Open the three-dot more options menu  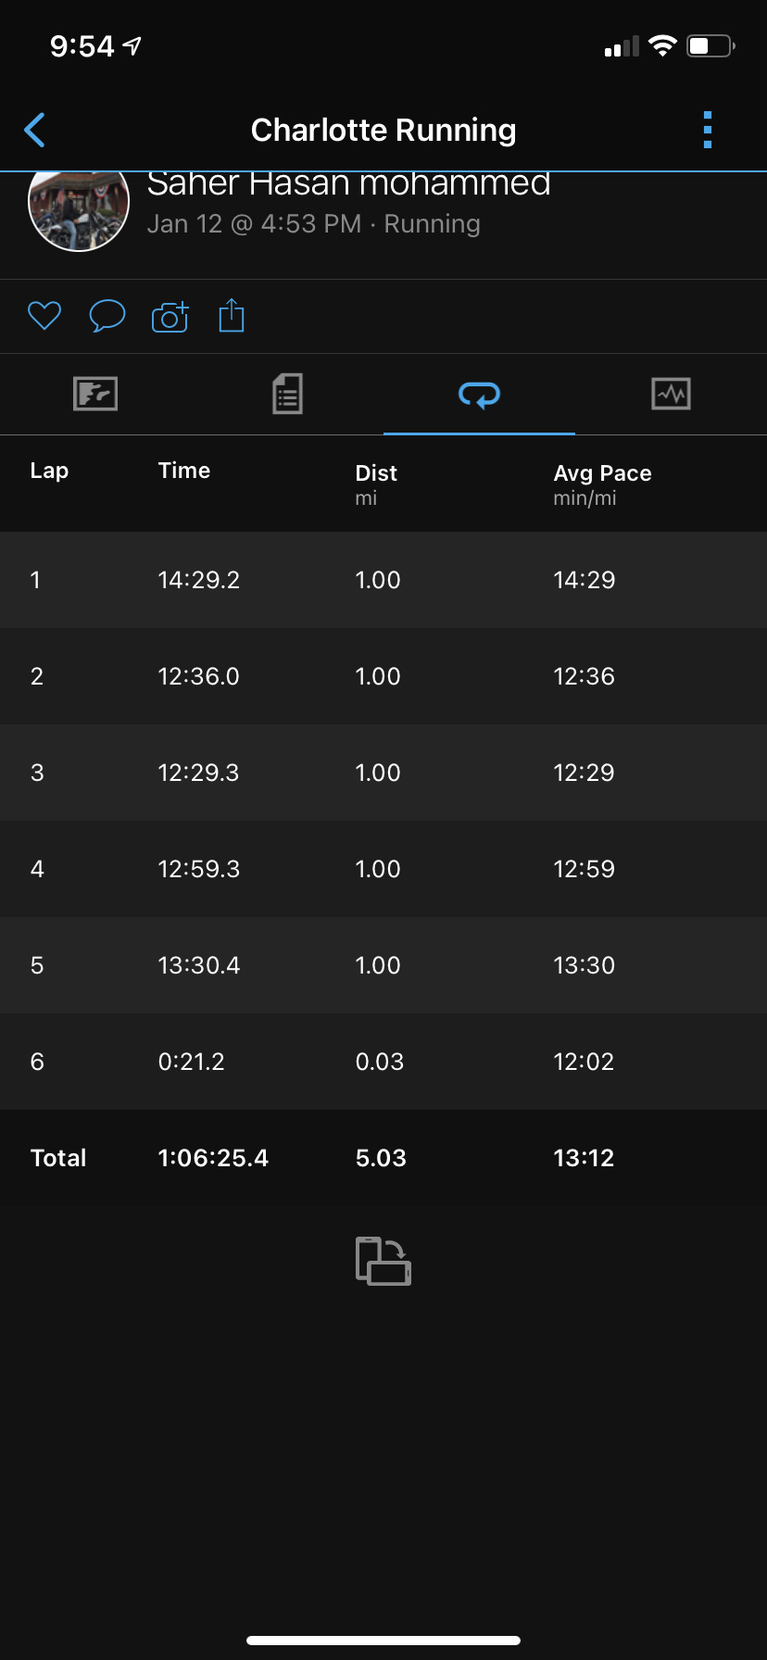click(708, 131)
